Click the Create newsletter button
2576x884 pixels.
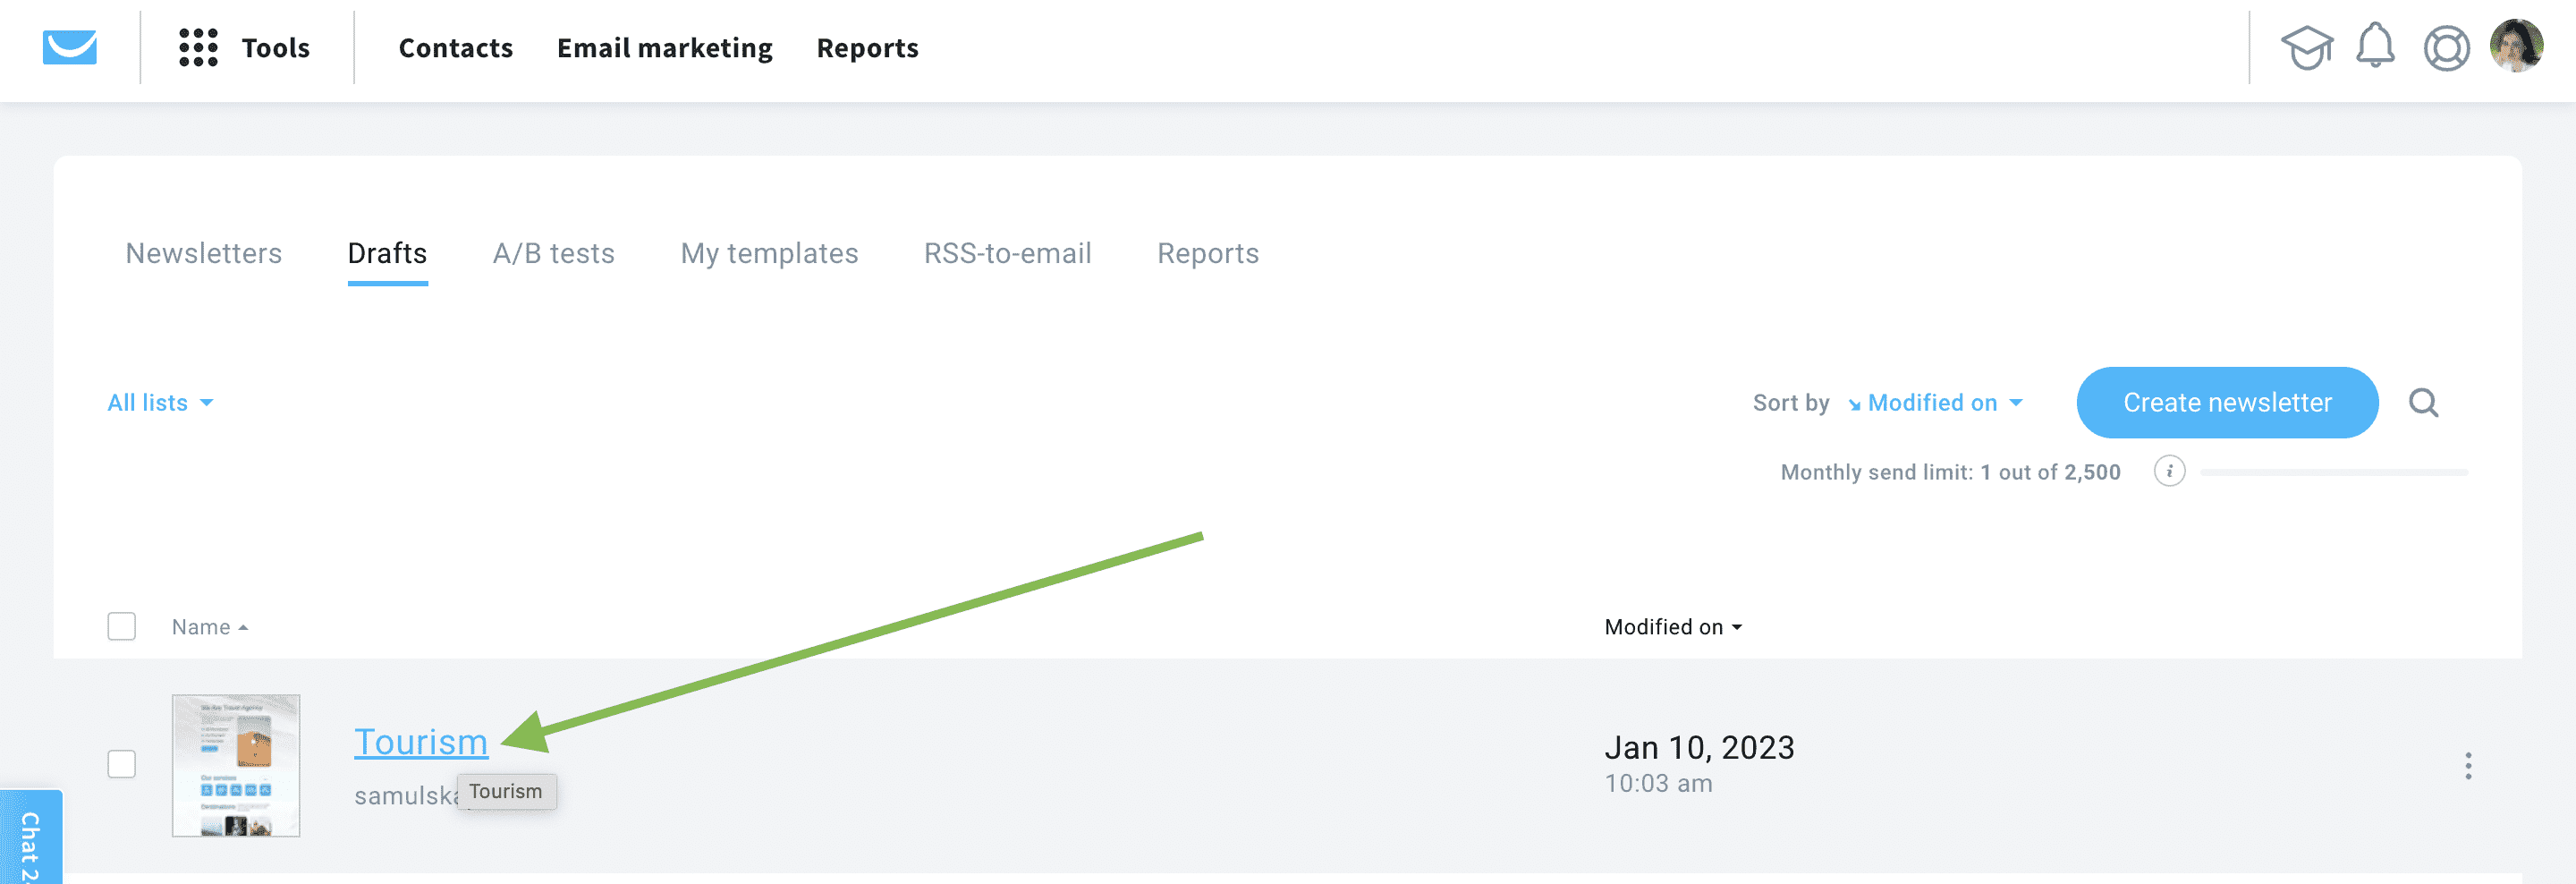coord(2226,403)
